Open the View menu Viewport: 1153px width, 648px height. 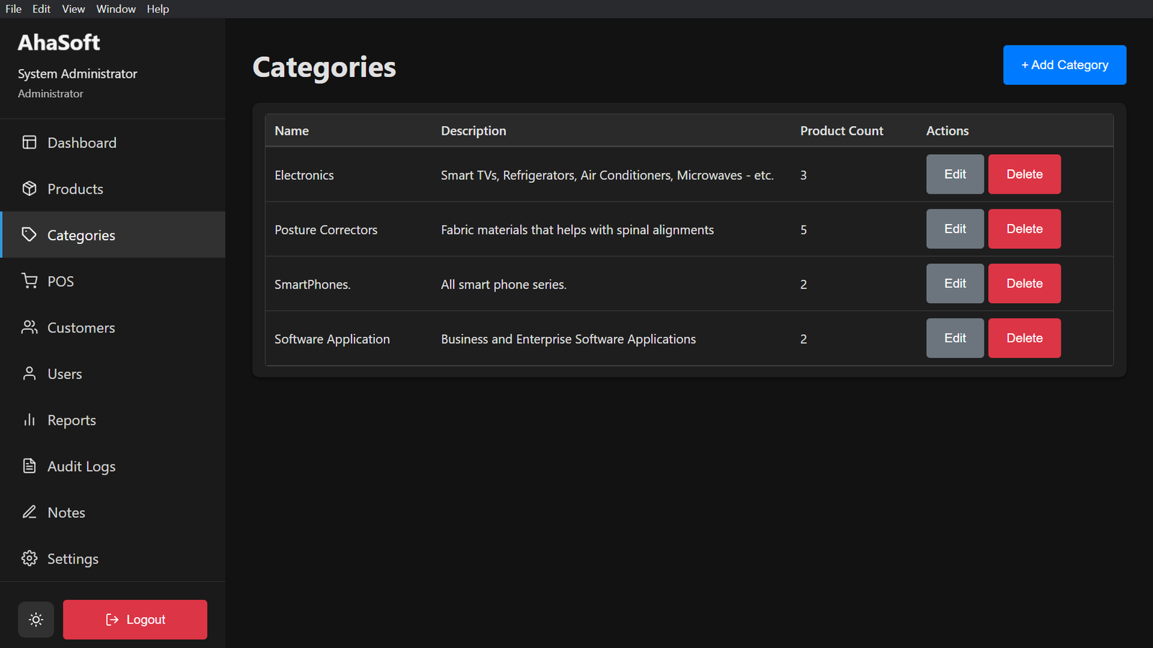(73, 9)
